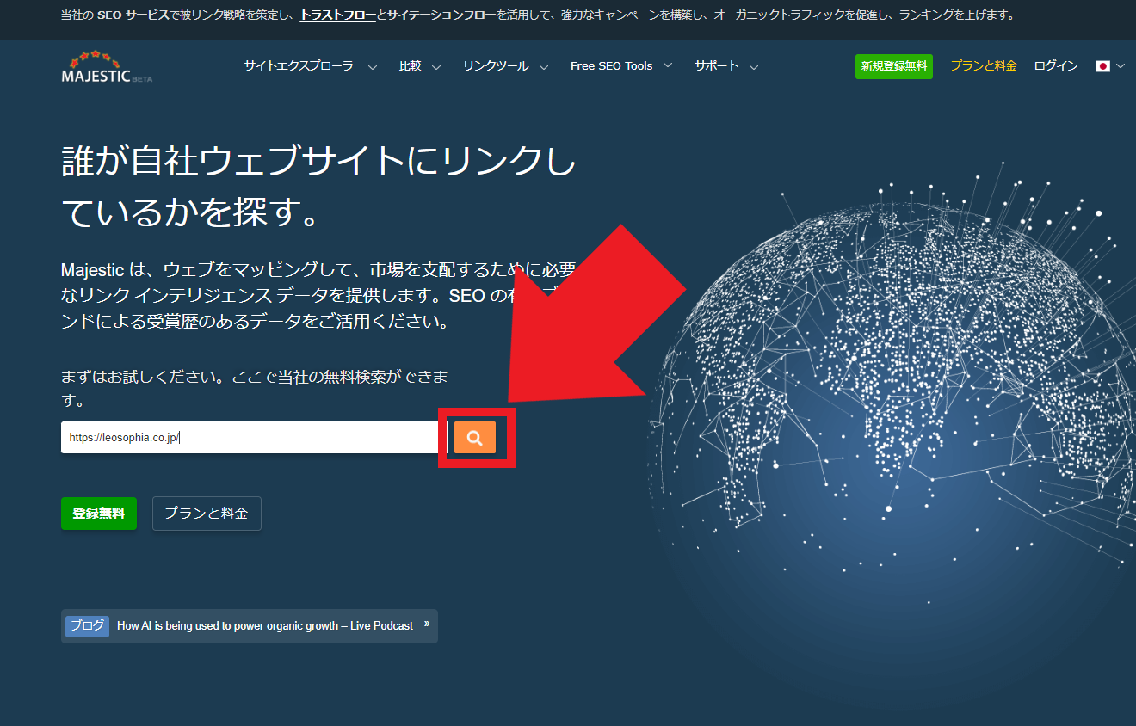
Task: Click the » arrow on blog banner
Action: coord(427,624)
